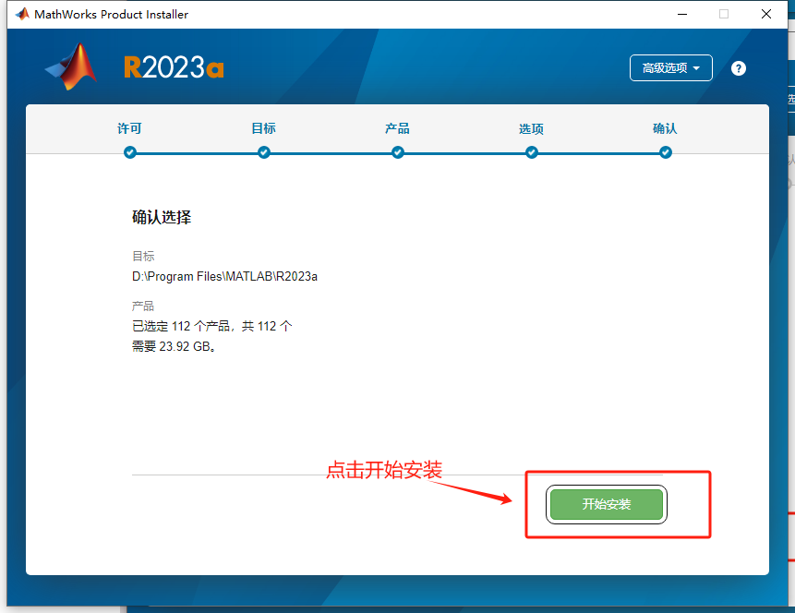Click the text 已选定 112 个产品, 共 112 个
Screen dimensions: 795x613
(x=212, y=326)
